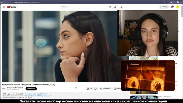This screenshot has height=103, width=183.
Task: Click the search magnifier button
Action: (115, 7)
